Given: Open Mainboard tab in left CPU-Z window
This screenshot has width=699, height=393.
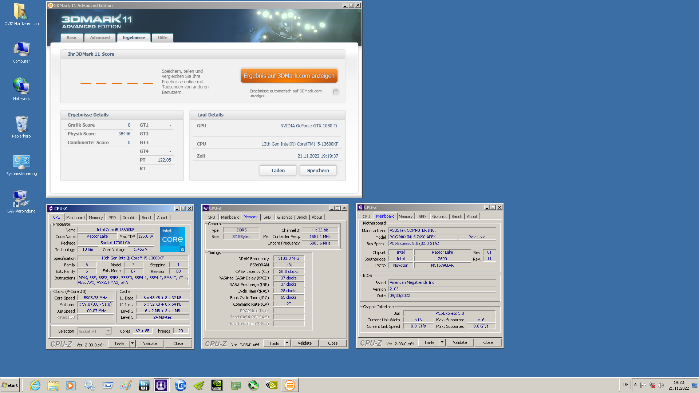Looking at the screenshot, I should [75, 218].
